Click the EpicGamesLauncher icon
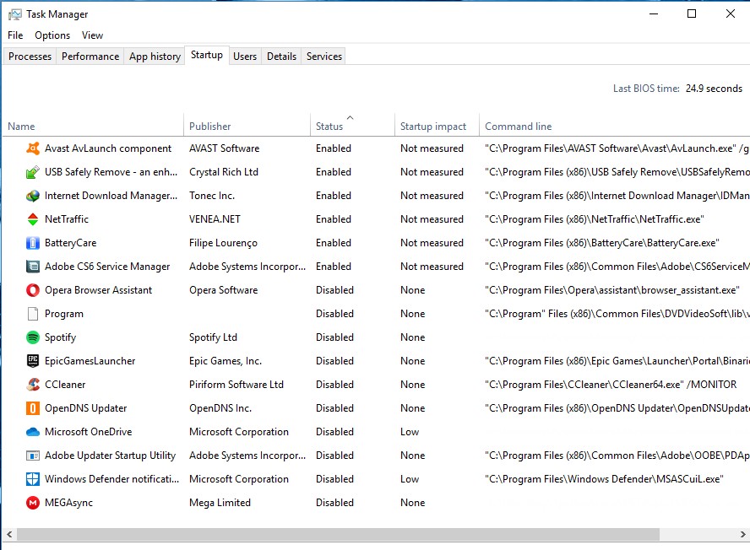This screenshot has width=750, height=550. click(33, 361)
